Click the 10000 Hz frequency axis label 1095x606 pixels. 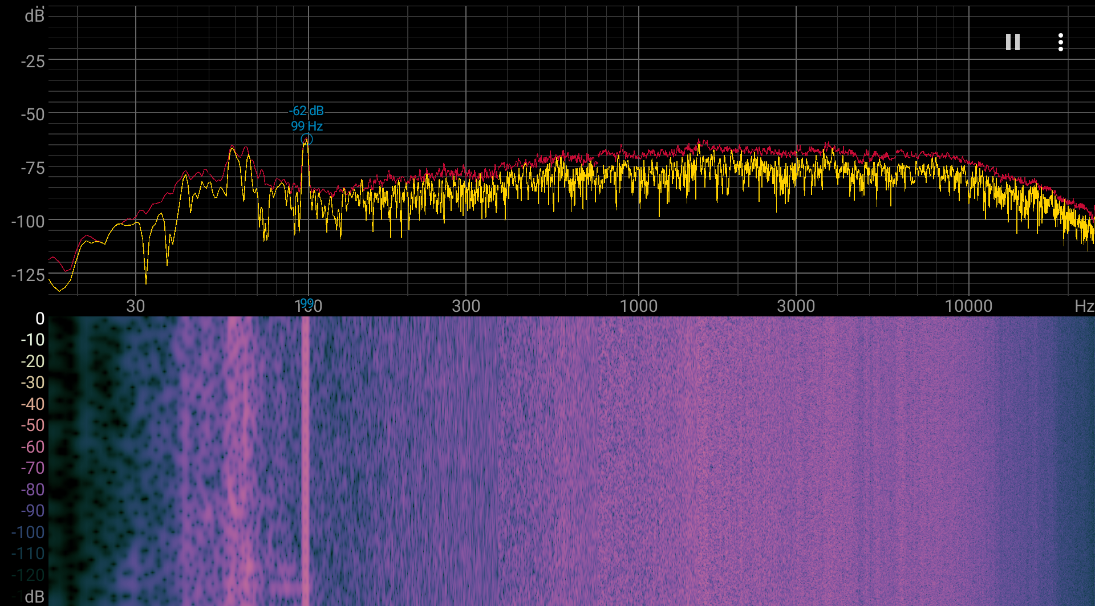(x=969, y=306)
